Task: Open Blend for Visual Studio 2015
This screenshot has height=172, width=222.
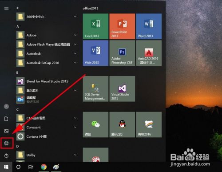Action: [47, 81]
